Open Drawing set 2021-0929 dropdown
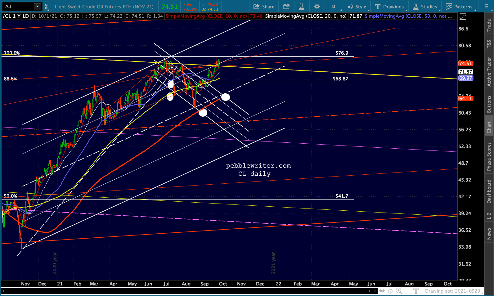Image resolution: width=494 pixels, height=296 pixels. pyautogui.click(x=454, y=291)
